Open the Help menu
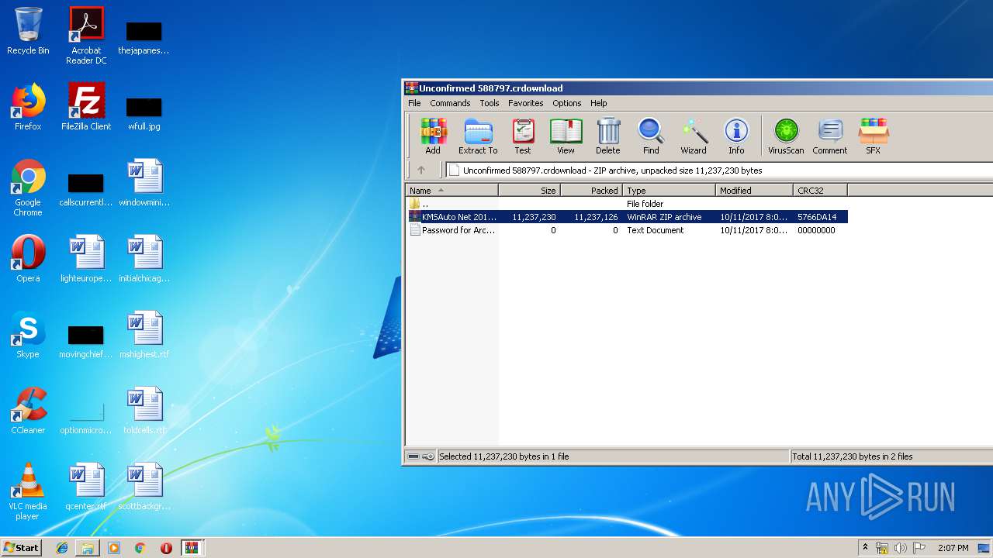 point(599,103)
